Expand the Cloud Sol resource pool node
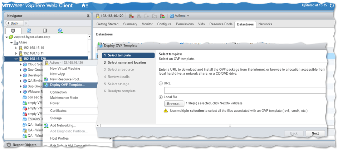 click(x=21, y=64)
